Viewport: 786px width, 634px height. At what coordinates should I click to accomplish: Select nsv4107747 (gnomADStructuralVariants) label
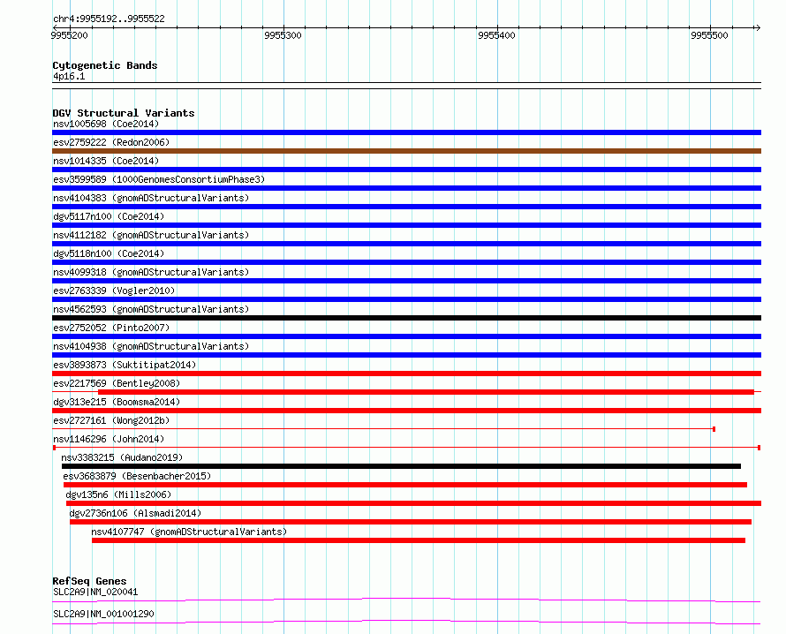tap(189, 532)
